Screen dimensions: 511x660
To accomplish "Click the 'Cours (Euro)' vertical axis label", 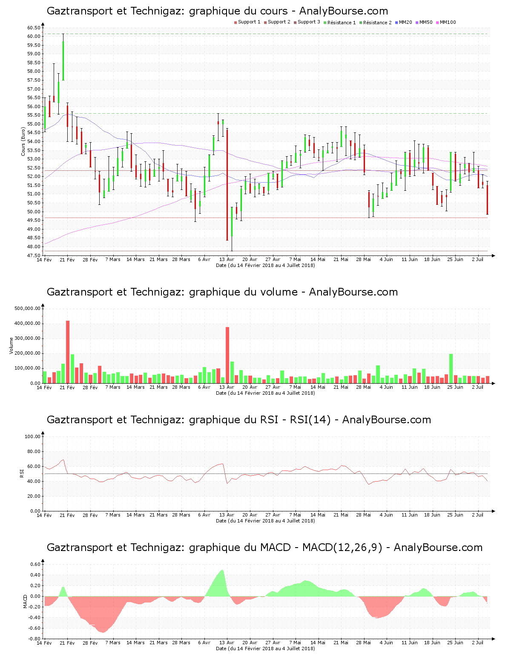I will (x=23, y=142).
